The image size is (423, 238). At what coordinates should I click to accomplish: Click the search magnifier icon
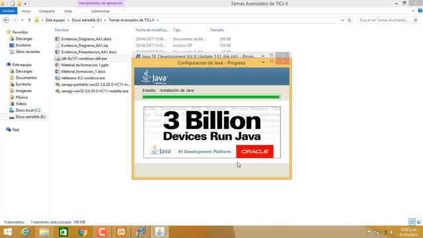point(416,20)
